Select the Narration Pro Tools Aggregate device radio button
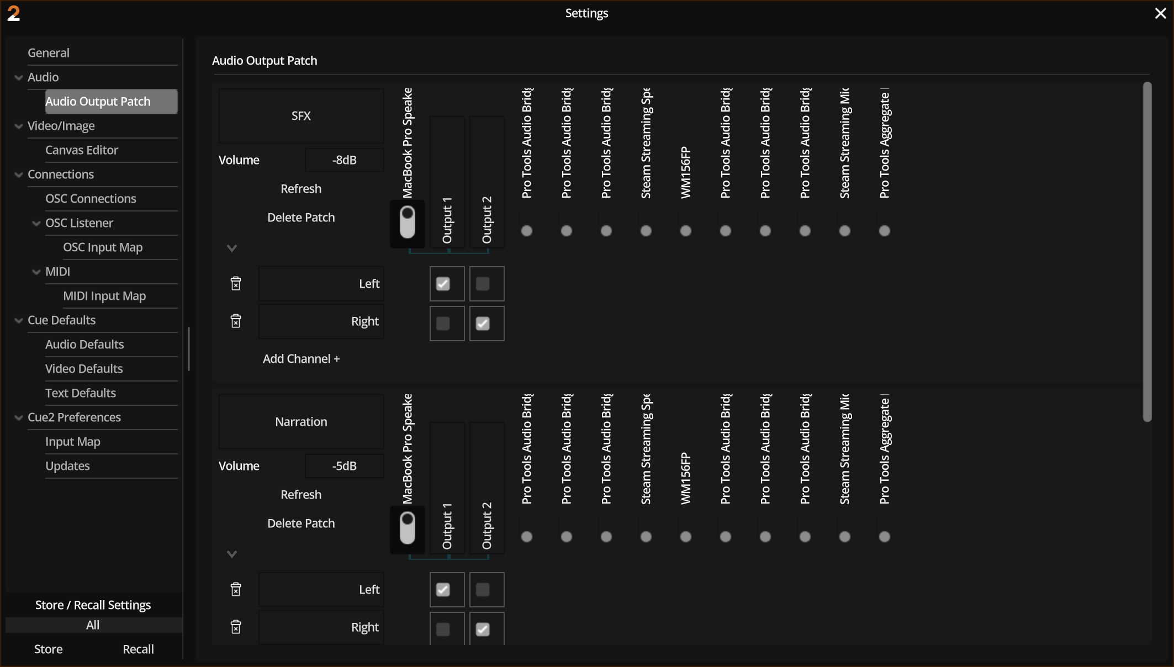The height and width of the screenshot is (667, 1174). point(885,537)
